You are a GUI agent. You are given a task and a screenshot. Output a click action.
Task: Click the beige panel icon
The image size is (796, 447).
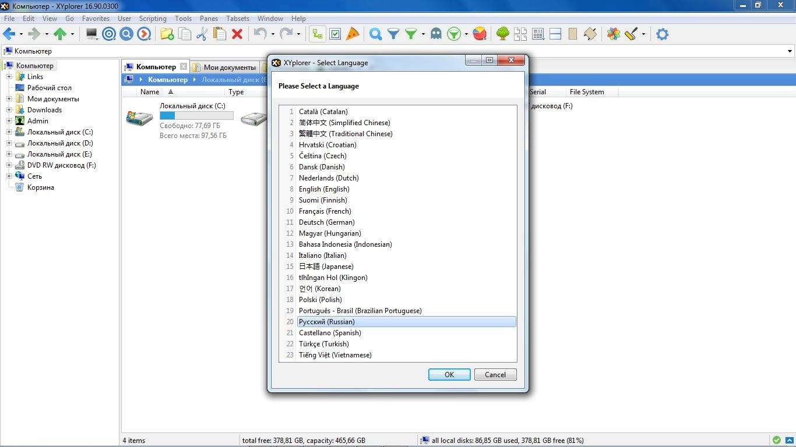pyautogui.click(x=573, y=34)
